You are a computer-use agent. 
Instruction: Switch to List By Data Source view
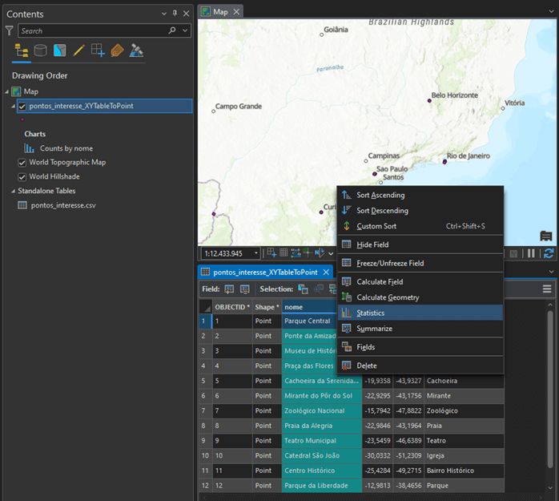click(x=39, y=51)
